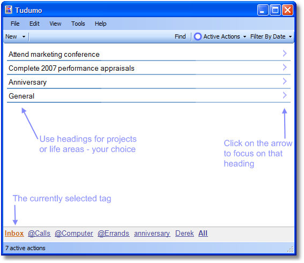
Task: Select the Derek tag
Action: click(x=184, y=234)
